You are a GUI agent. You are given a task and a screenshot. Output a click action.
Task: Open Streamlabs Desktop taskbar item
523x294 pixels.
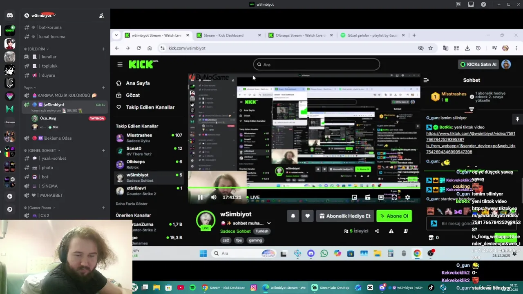(331, 287)
